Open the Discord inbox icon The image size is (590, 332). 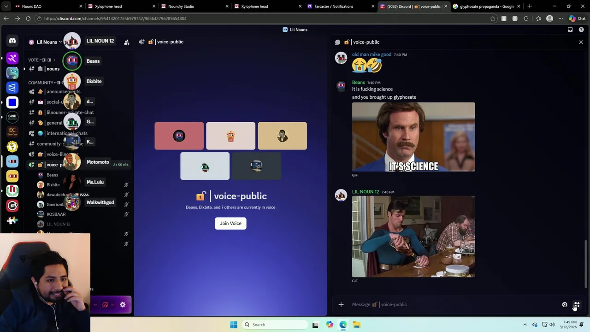pos(570,30)
